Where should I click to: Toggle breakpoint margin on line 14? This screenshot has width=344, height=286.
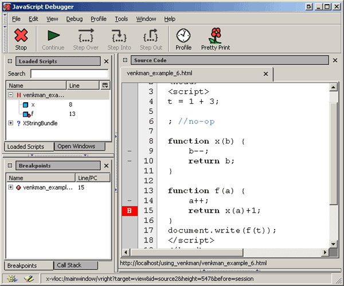(130, 200)
